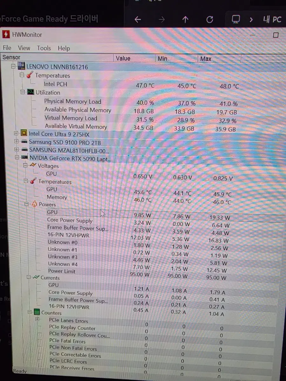This screenshot has width=286, height=381.
Task: Click the GPU Powers flame icon
Action: coord(34,204)
